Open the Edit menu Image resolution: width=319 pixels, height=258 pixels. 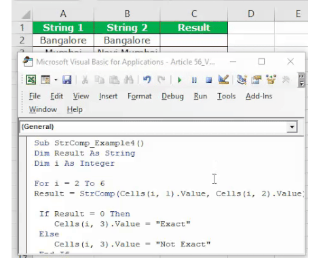56,96
